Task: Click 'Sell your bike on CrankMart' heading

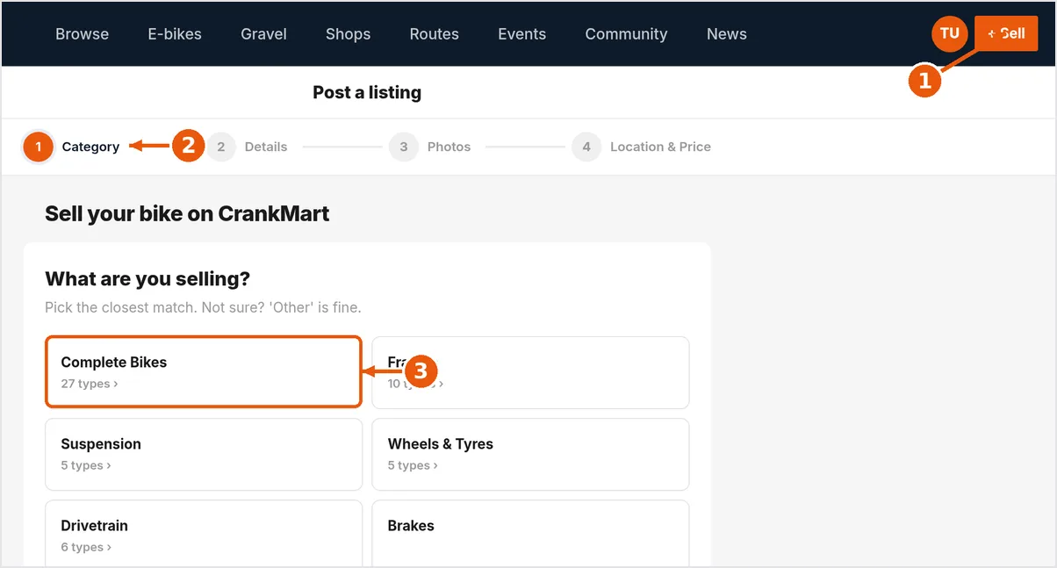Action: [187, 213]
